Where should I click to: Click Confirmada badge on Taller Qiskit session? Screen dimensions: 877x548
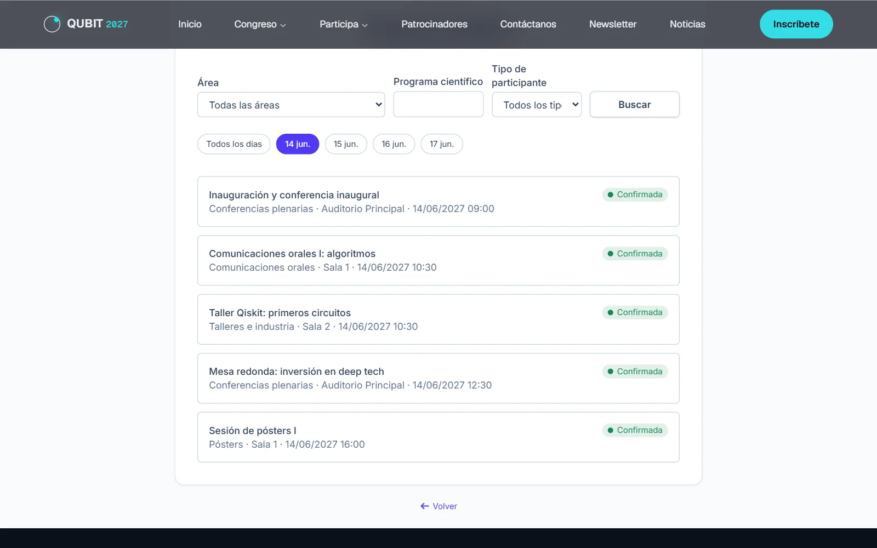635,312
